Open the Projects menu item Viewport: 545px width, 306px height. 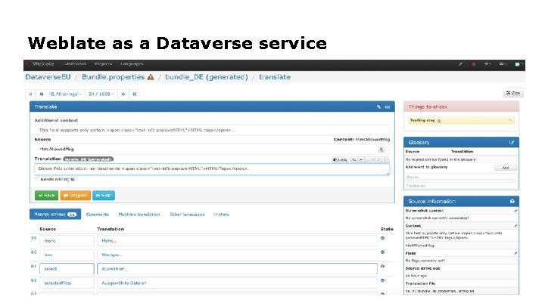(x=103, y=63)
